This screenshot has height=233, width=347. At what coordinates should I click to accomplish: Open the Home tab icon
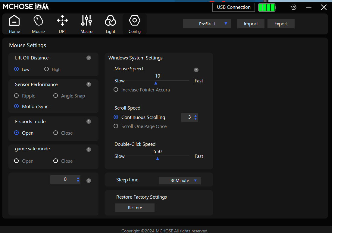[x=14, y=24]
